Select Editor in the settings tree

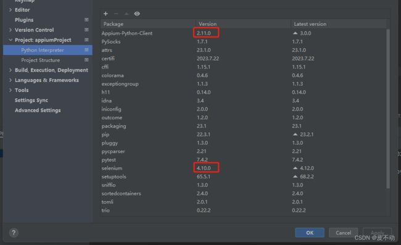tap(22, 10)
